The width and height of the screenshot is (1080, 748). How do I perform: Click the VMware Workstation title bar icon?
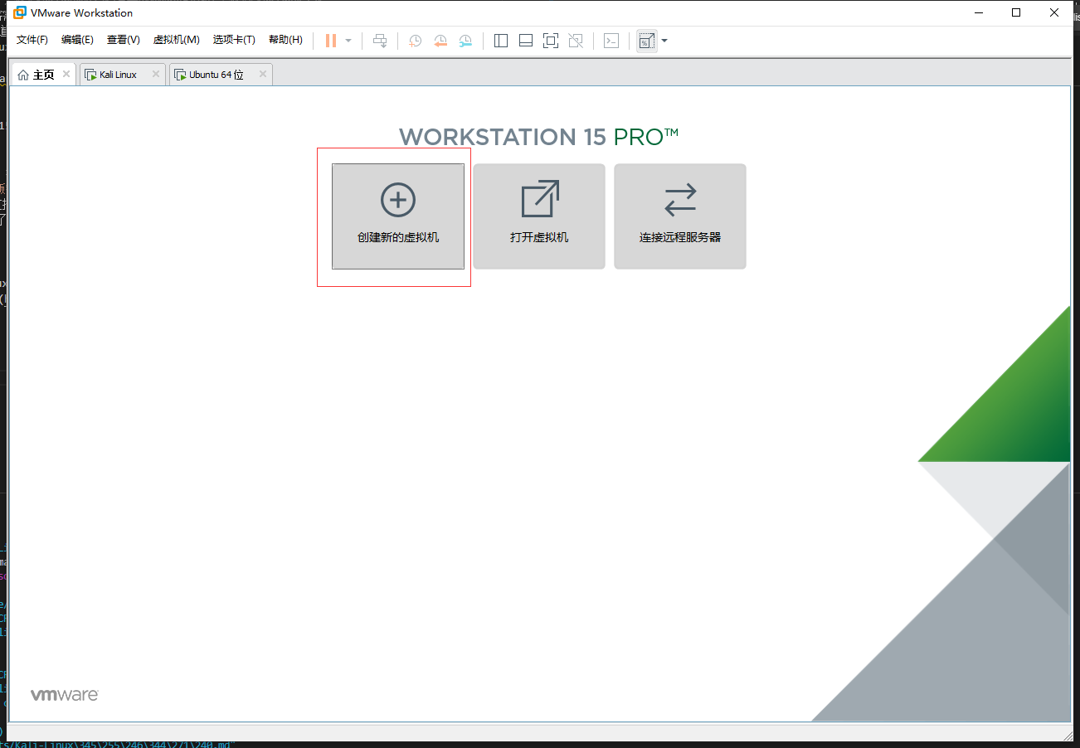(x=19, y=12)
